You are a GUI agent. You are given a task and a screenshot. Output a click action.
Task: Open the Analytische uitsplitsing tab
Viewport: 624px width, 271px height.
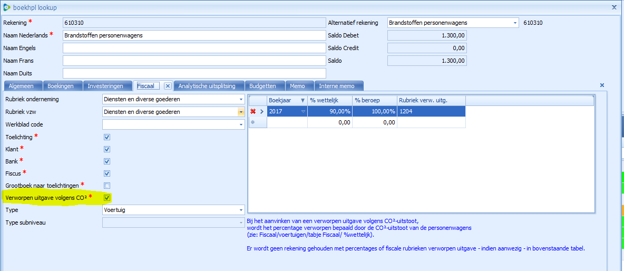click(210, 86)
